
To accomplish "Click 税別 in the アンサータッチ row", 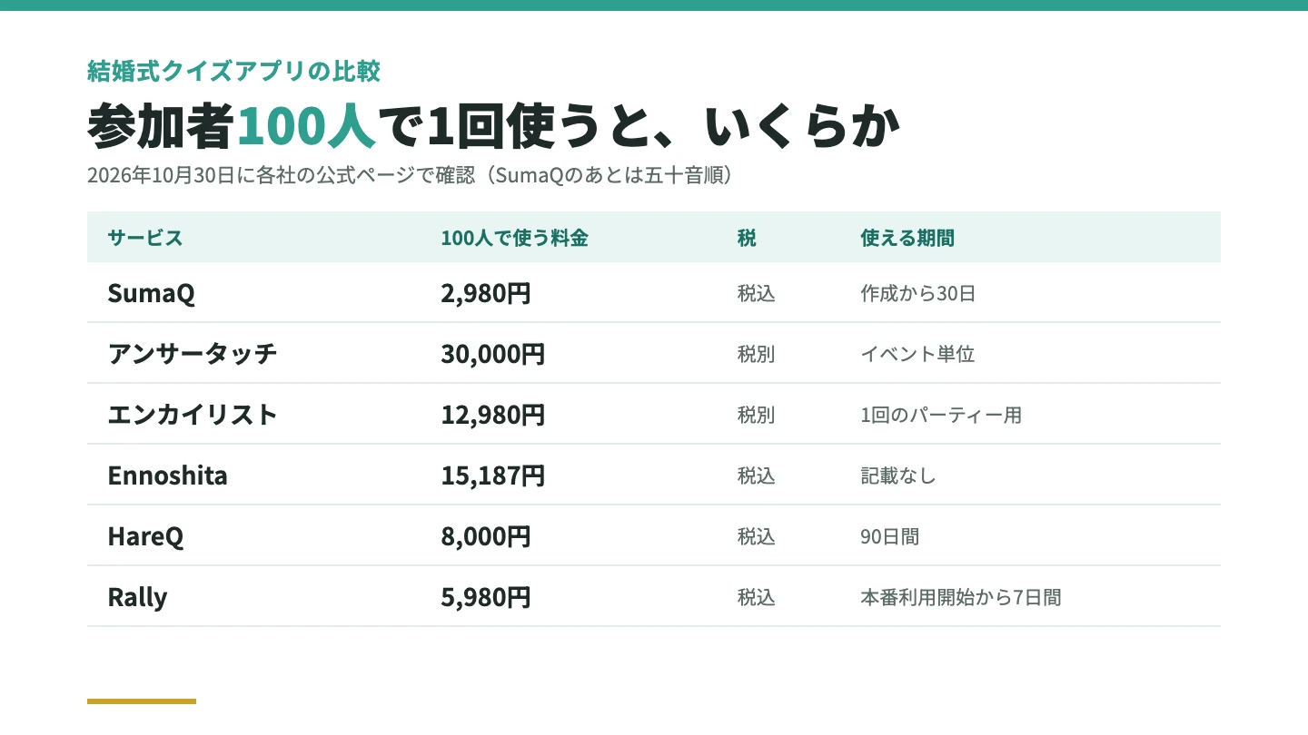I will (756, 355).
